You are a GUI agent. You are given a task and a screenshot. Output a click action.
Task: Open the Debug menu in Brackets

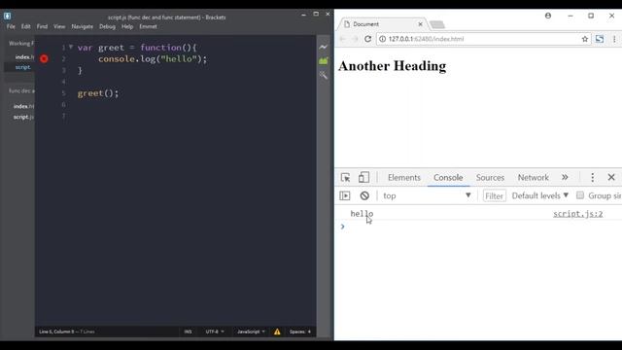pos(107,26)
